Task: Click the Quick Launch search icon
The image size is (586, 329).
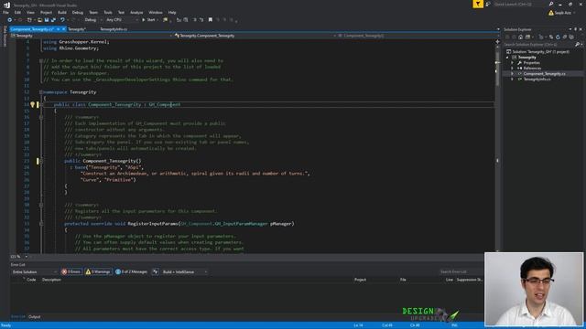Action: (x=551, y=4)
